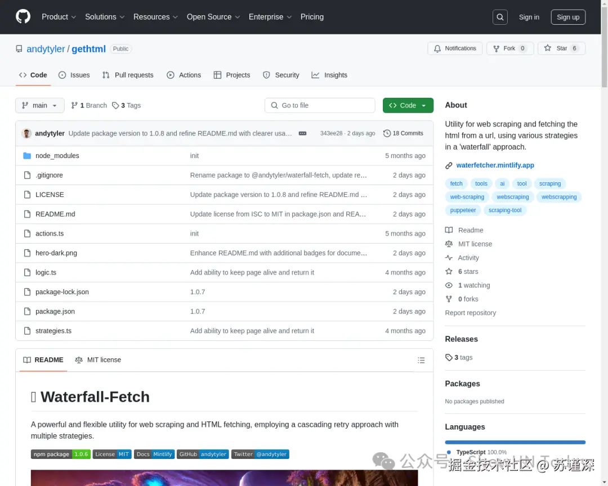
Task: Click the pulse icon beside Activity
Action: tap(449, 258)
